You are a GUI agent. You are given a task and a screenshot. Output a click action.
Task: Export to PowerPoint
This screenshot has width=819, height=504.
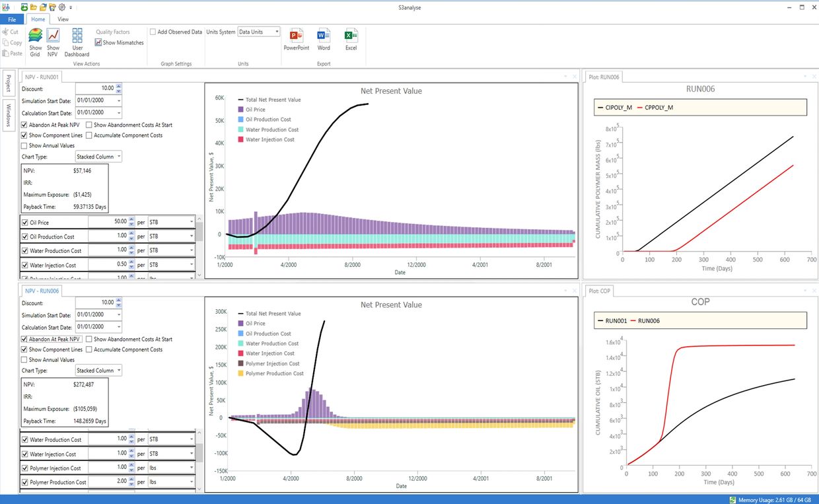[296, 36]
